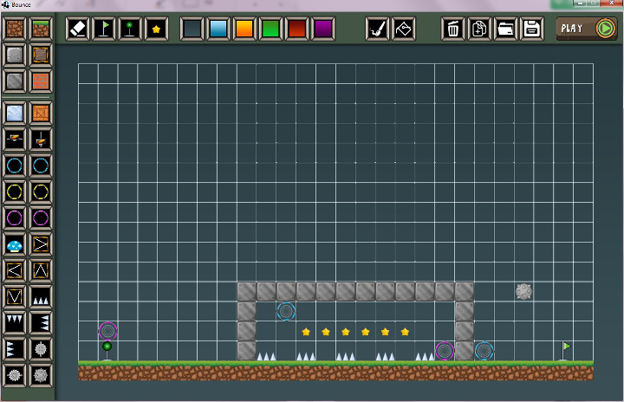Activate the paint brush tool
Image resolution: width=624 pixels, height=402 pixels.
point(377,29)
